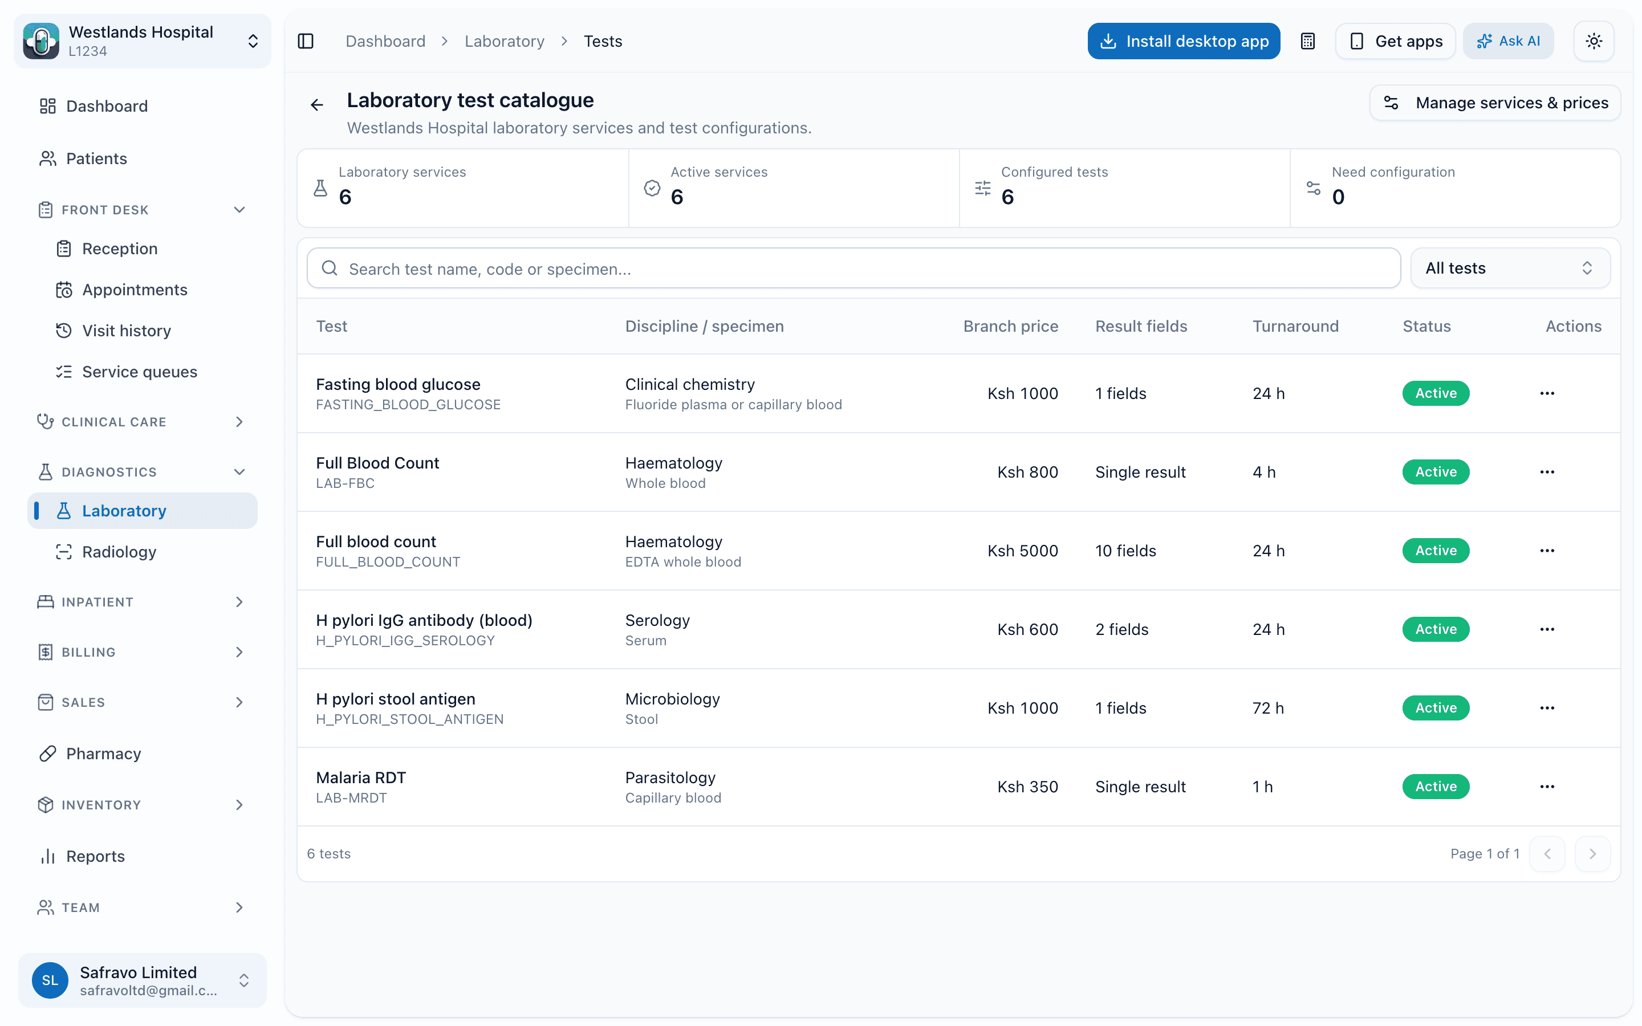
Task: Click the Dashboard grid icon in sidebar
Action: 47,106
